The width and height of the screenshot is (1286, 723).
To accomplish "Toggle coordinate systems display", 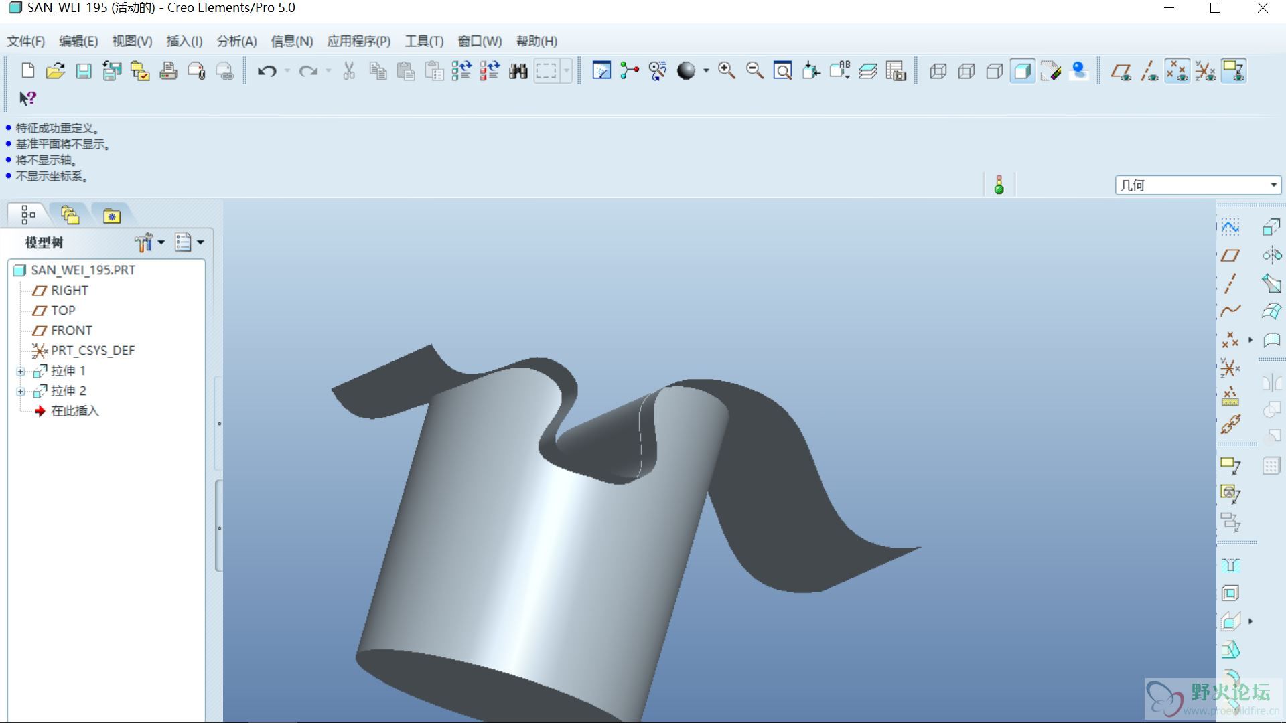I will pyautogui.click(x=1205, y=71).
